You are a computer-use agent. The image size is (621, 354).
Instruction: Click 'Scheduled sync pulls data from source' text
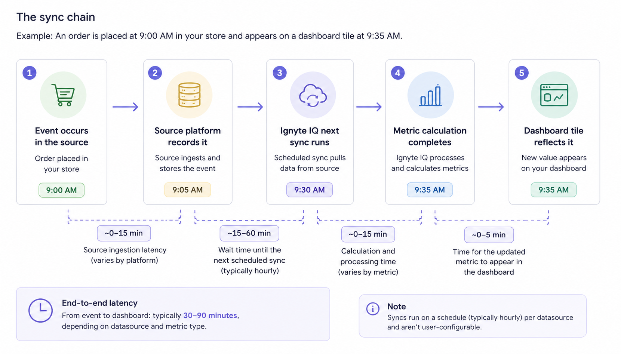(x=310, y=163)
